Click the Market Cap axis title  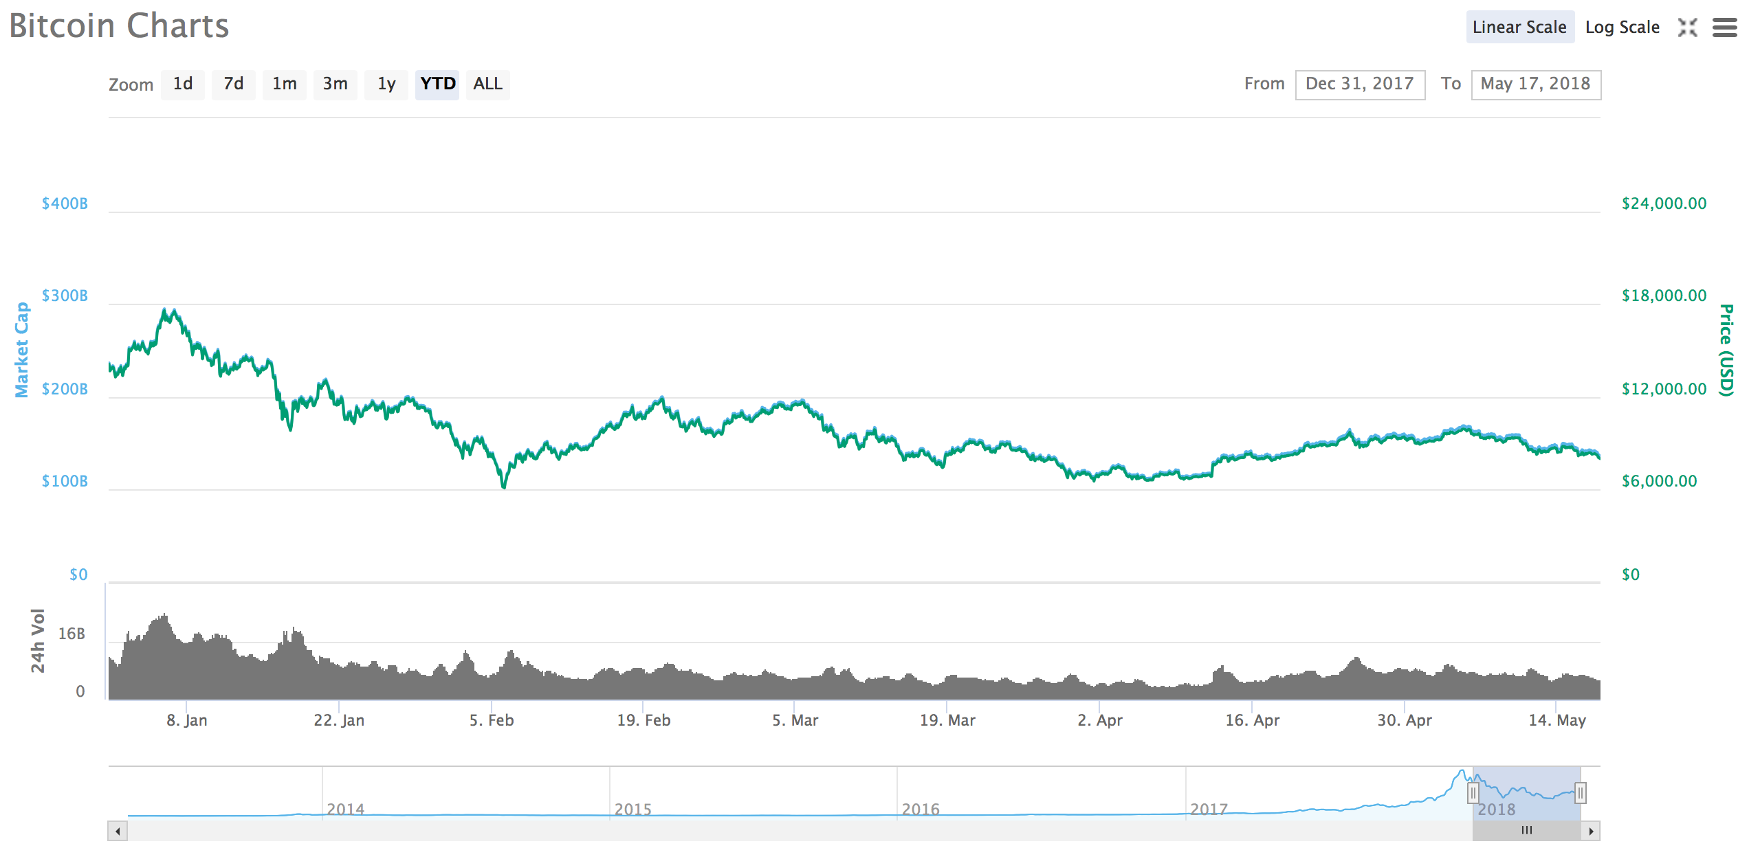click(22, 350)
